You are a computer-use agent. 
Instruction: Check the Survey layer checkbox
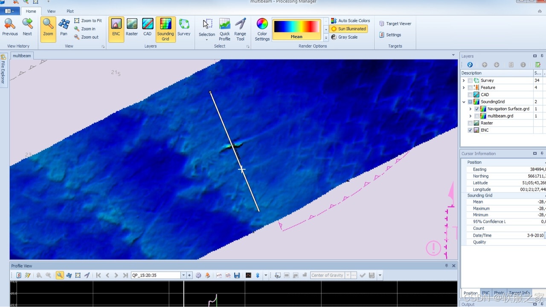[x=470, y=80]
